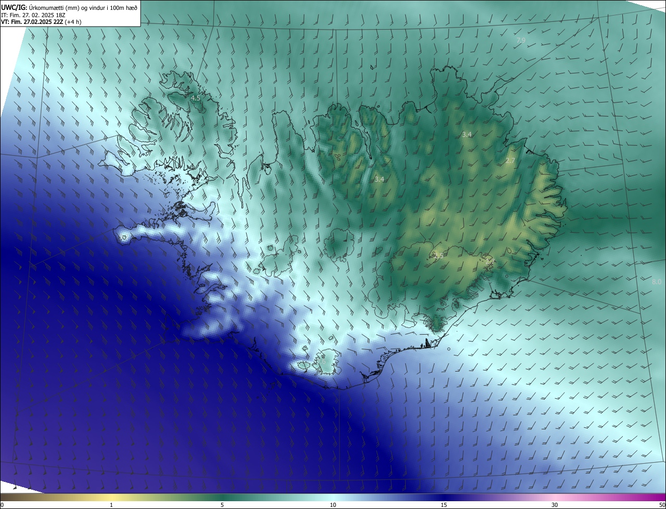Click the color scale tick labeled 0
The image size is (666, 509).
(x=2, y=505)
